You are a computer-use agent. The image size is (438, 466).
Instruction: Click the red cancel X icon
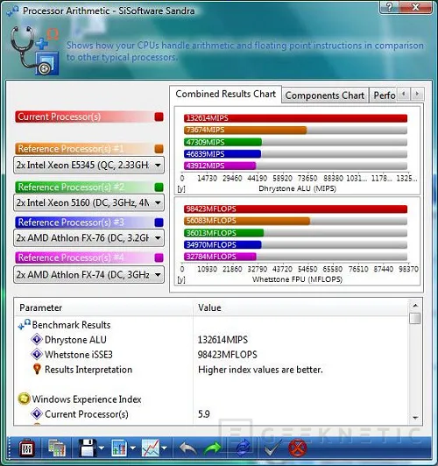coord(298,448)
